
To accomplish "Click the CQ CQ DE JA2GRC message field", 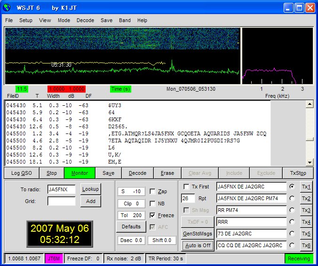I will click(251, 245).
